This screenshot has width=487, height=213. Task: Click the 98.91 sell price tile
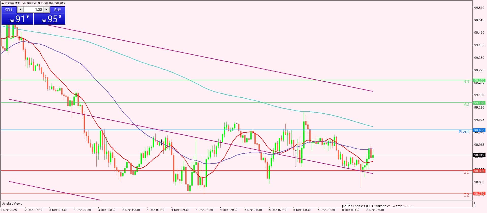[x=17, y=19]
